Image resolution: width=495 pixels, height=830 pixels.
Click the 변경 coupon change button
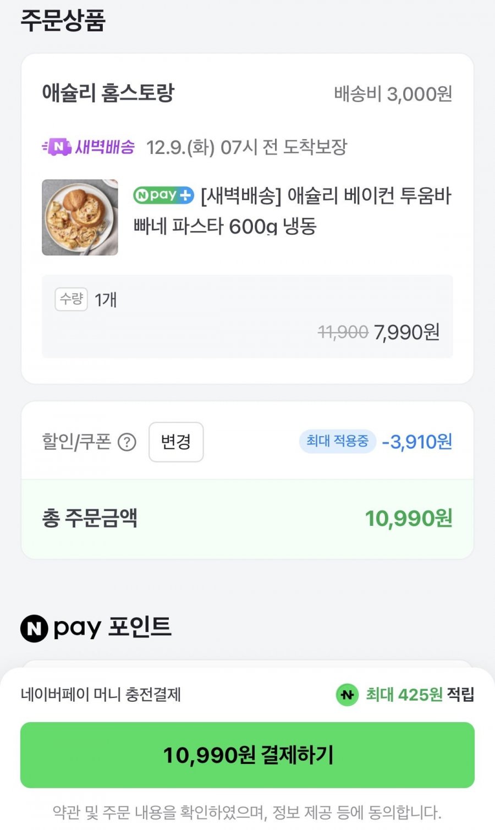[176, 442]
